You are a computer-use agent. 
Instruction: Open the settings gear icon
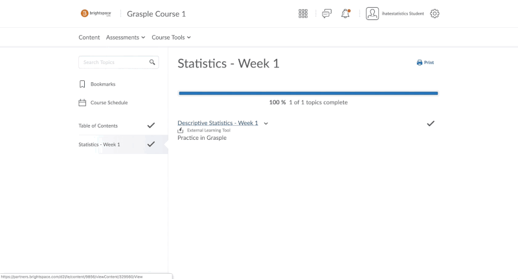[x=434, y=14]
